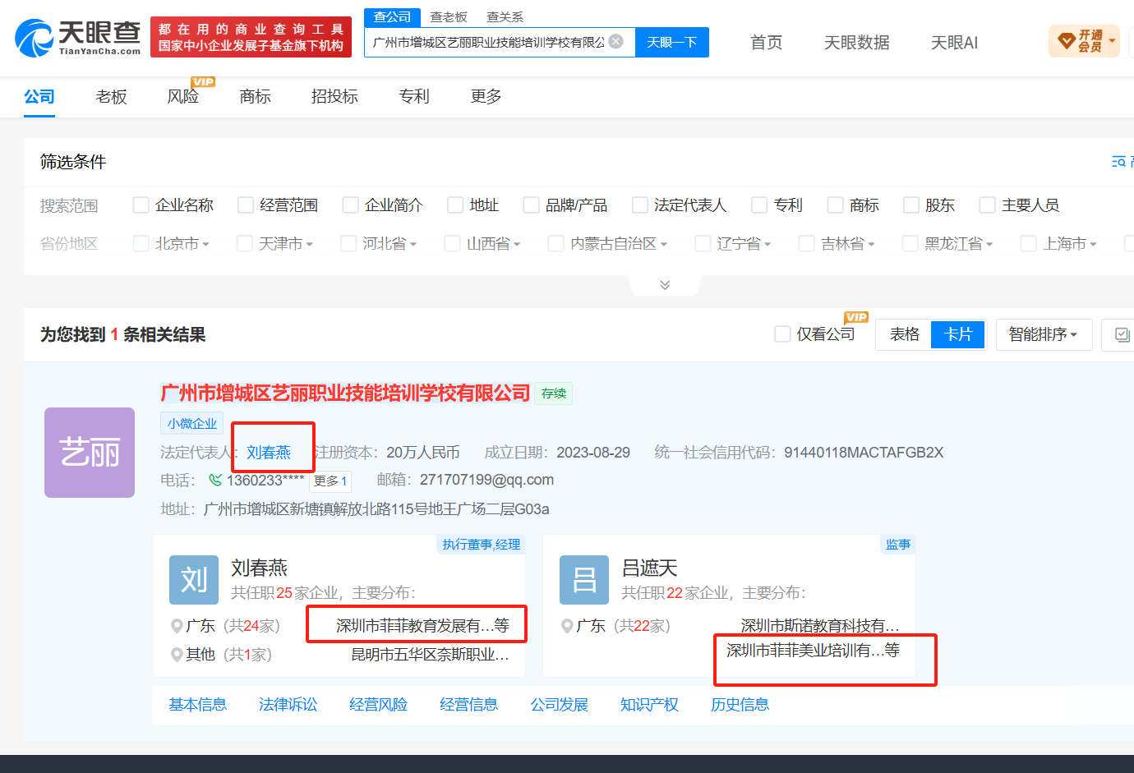1134x773 pixels.
Task: Check the 企业简介 search scope box
Action: click(350, 205)
